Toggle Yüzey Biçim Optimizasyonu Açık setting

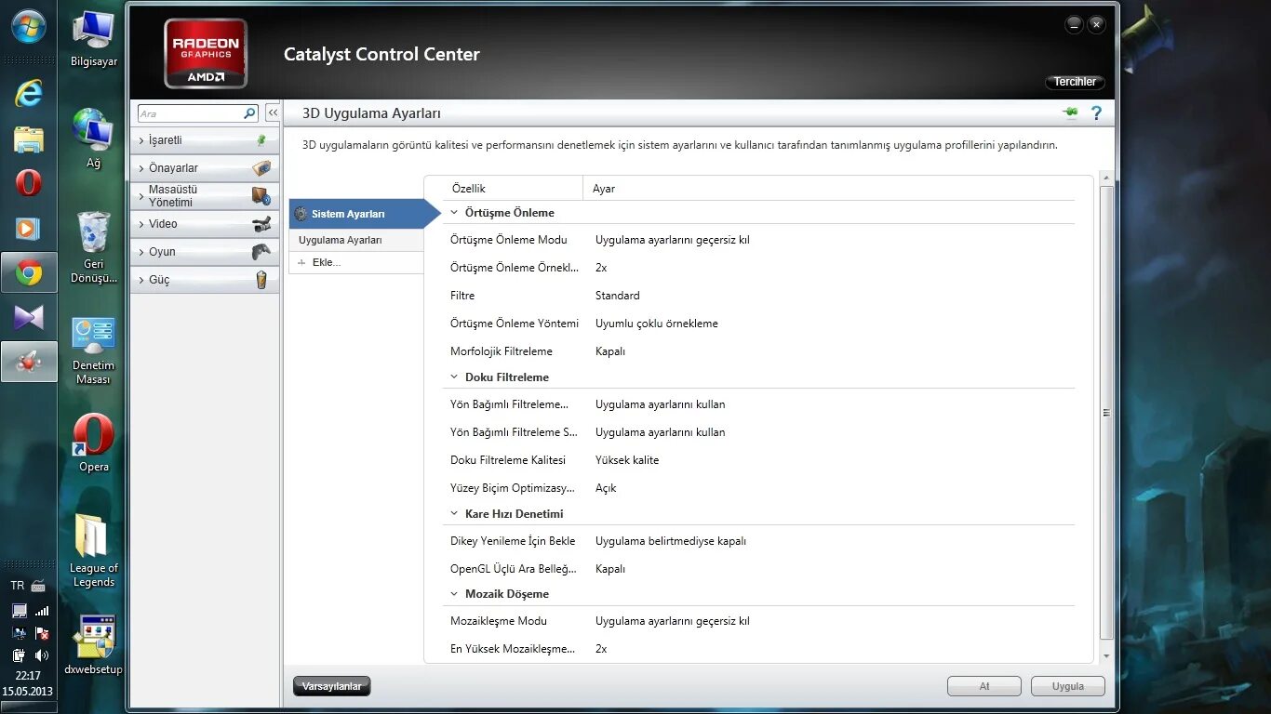point(606,488)
